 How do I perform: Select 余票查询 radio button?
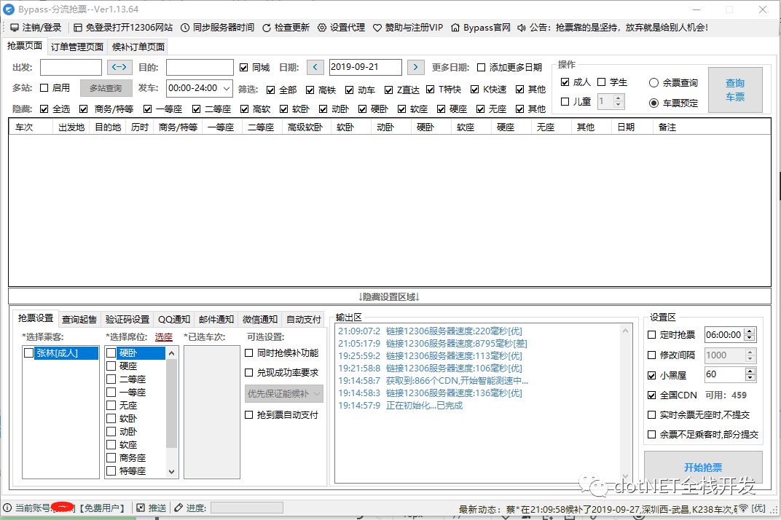(x=654, y=83)
